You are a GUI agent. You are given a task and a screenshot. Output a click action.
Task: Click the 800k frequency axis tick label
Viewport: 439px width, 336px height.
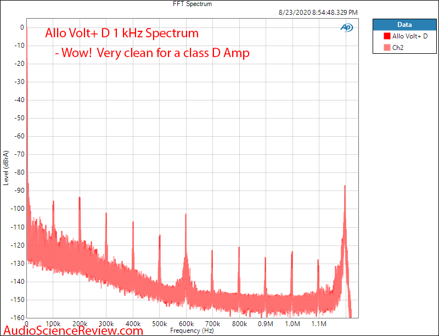(x=239, y=324)
